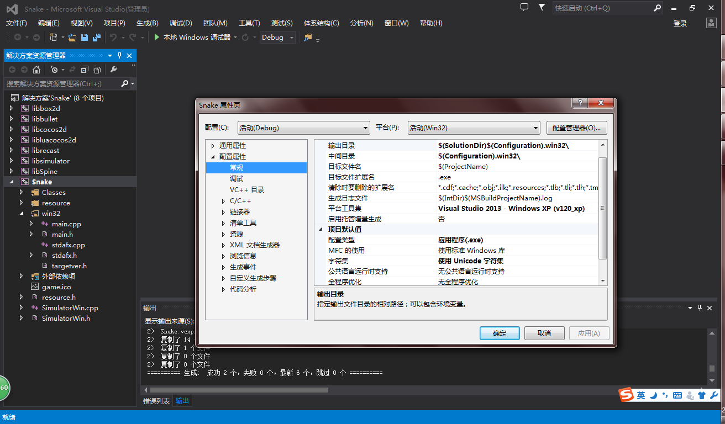
Task: Toggle Sogou 英 language mode
Action: click(641, 395)
